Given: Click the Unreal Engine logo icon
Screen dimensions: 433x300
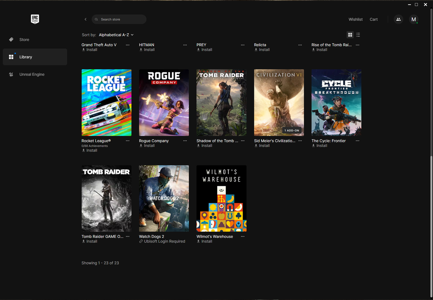Looking at the screenshot, I should tap(11, 74).
